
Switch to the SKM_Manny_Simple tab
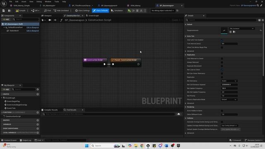point(21,5)
